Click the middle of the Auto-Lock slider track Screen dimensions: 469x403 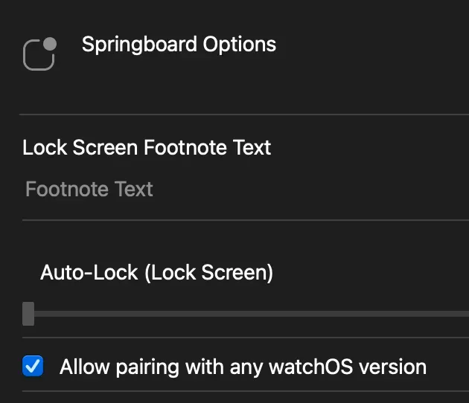[246, 314]
